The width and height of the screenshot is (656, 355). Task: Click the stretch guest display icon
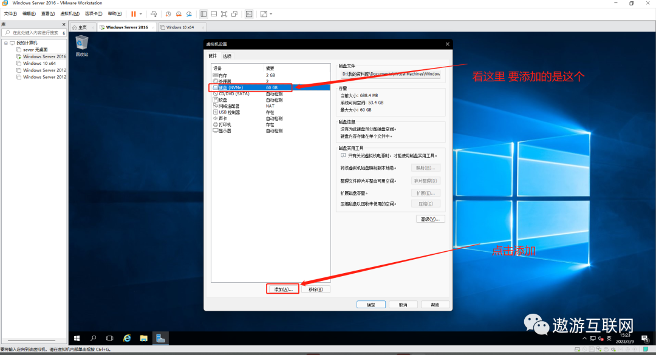coord(264,14)
